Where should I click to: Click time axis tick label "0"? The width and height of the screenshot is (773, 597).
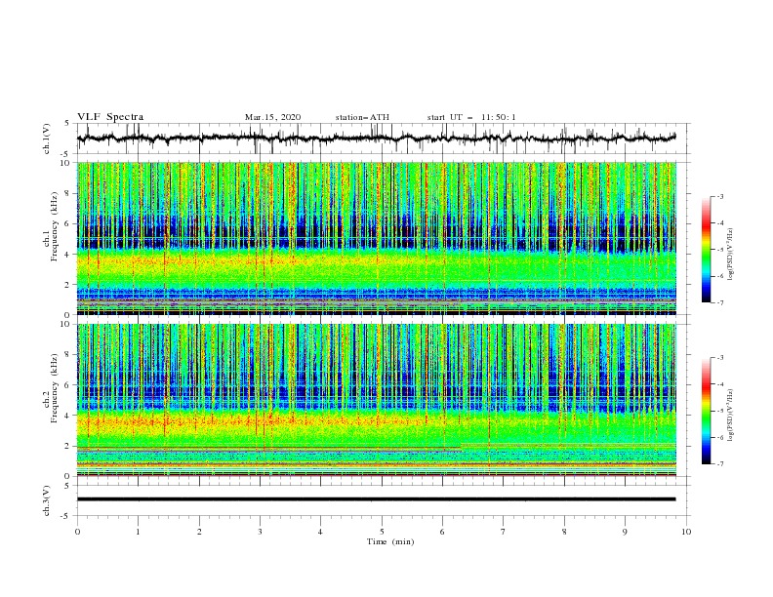[x=77, y=532]
